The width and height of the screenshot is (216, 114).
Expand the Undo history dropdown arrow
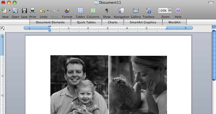[x=48, y=11]
